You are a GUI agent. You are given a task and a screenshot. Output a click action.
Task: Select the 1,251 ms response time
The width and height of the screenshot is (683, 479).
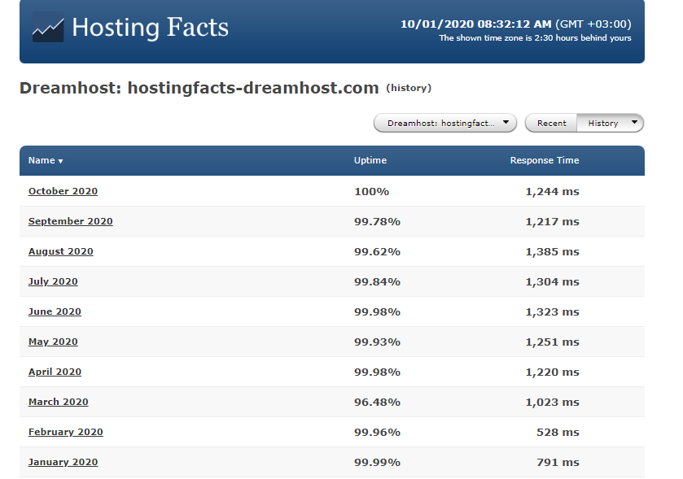click(552, 342)
